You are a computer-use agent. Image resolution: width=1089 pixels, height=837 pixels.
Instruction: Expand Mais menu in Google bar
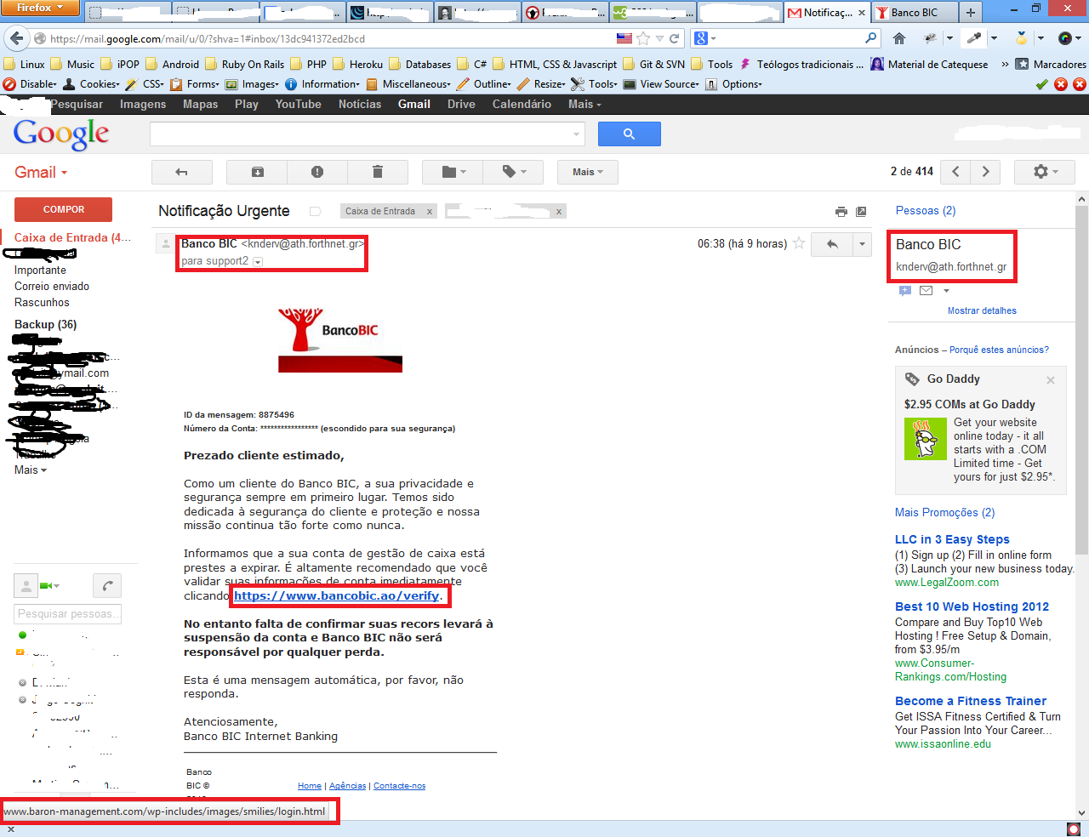(x=584, y=104)
